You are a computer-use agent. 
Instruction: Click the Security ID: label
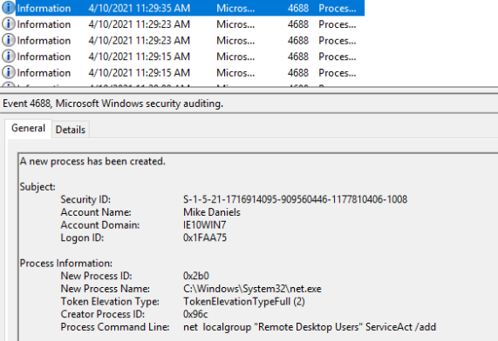tap(85, 199)
